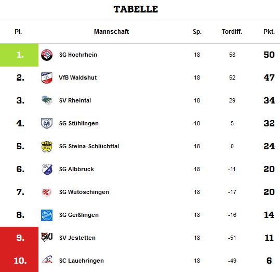This screenshot has width=280, height=272.
Task: Click the VfB Waldshut club logo
Action: 47,78
